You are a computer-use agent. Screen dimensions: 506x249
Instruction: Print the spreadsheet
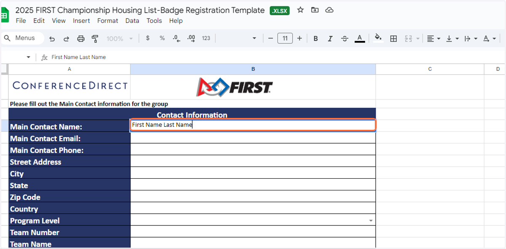(81, 39)
